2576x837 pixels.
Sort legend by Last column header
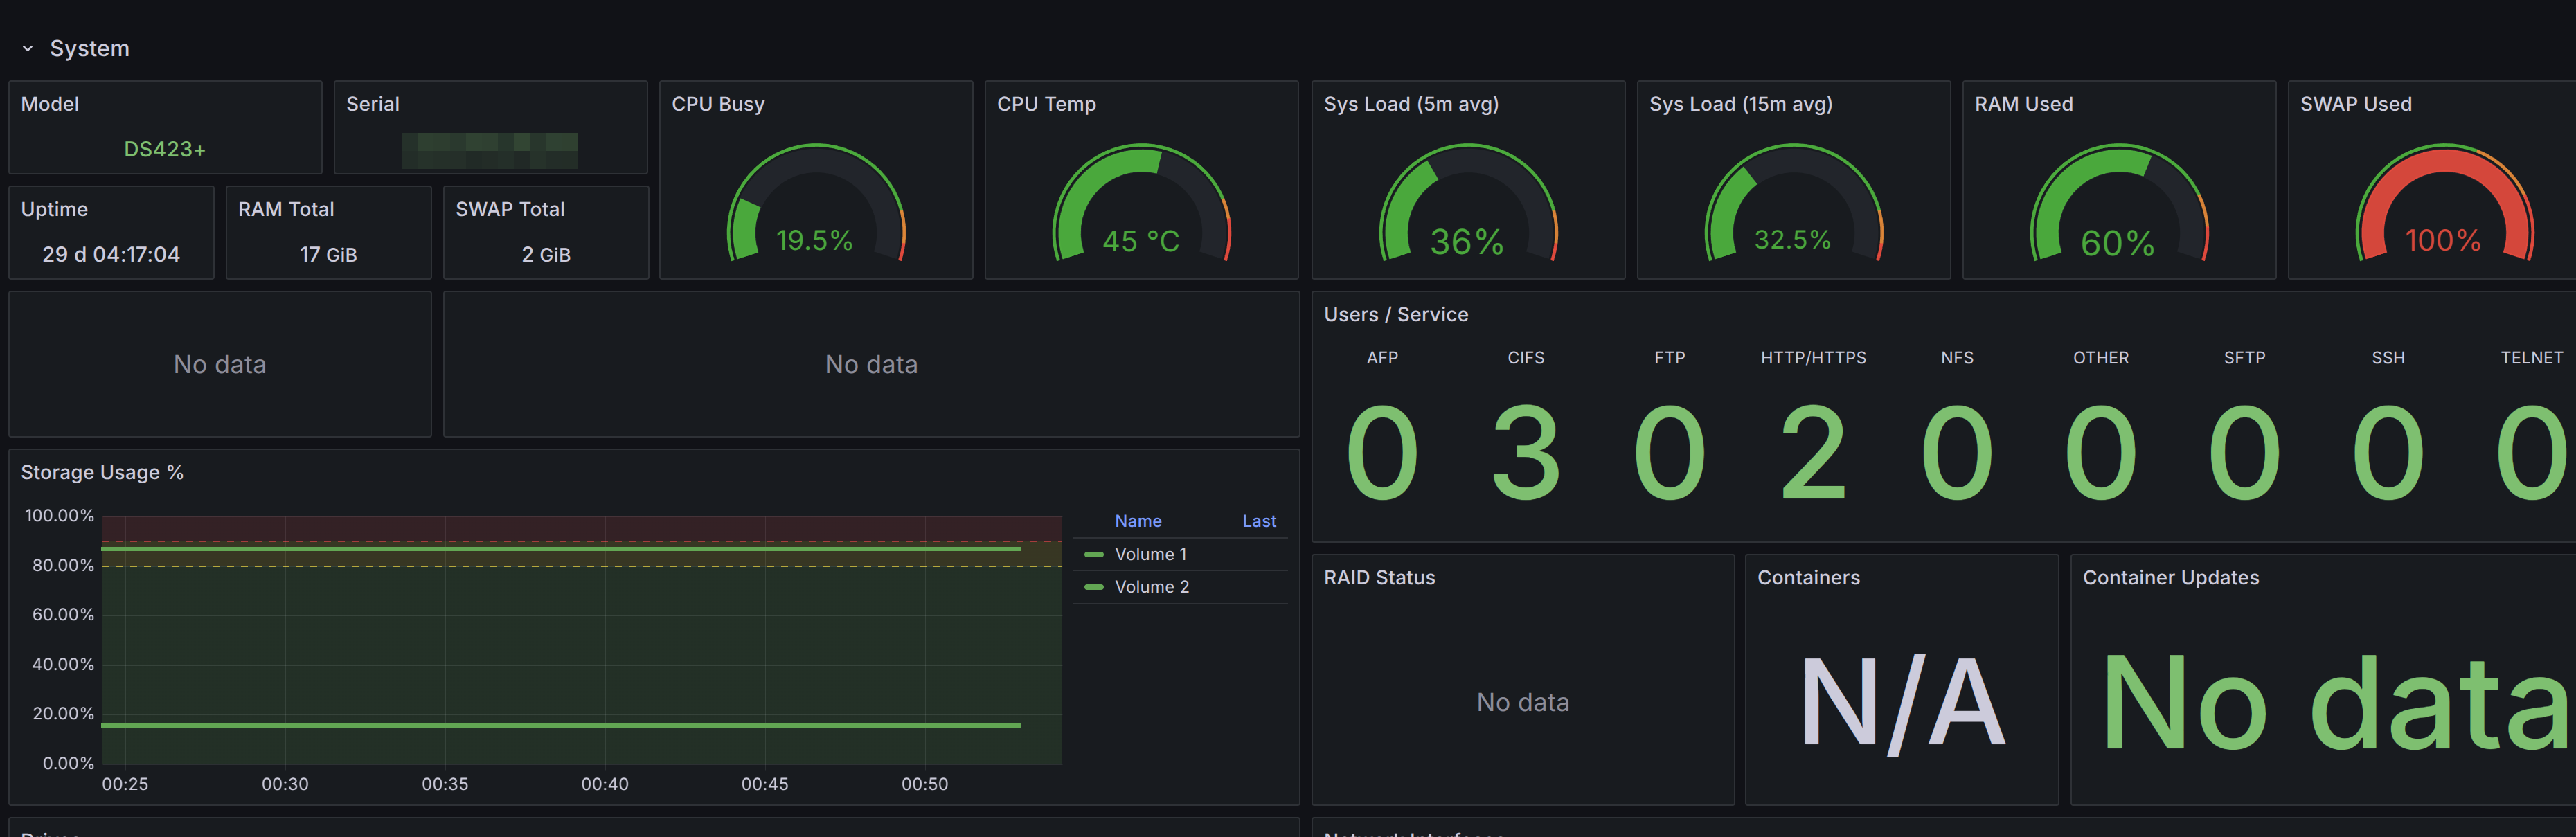pos(1259,521)
